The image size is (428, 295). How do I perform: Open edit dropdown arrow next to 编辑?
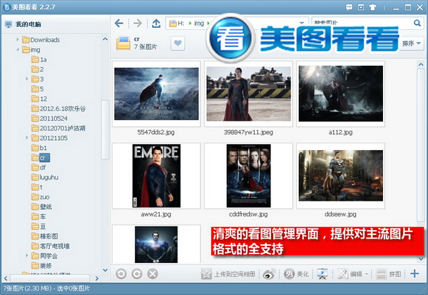pos(367,274)
